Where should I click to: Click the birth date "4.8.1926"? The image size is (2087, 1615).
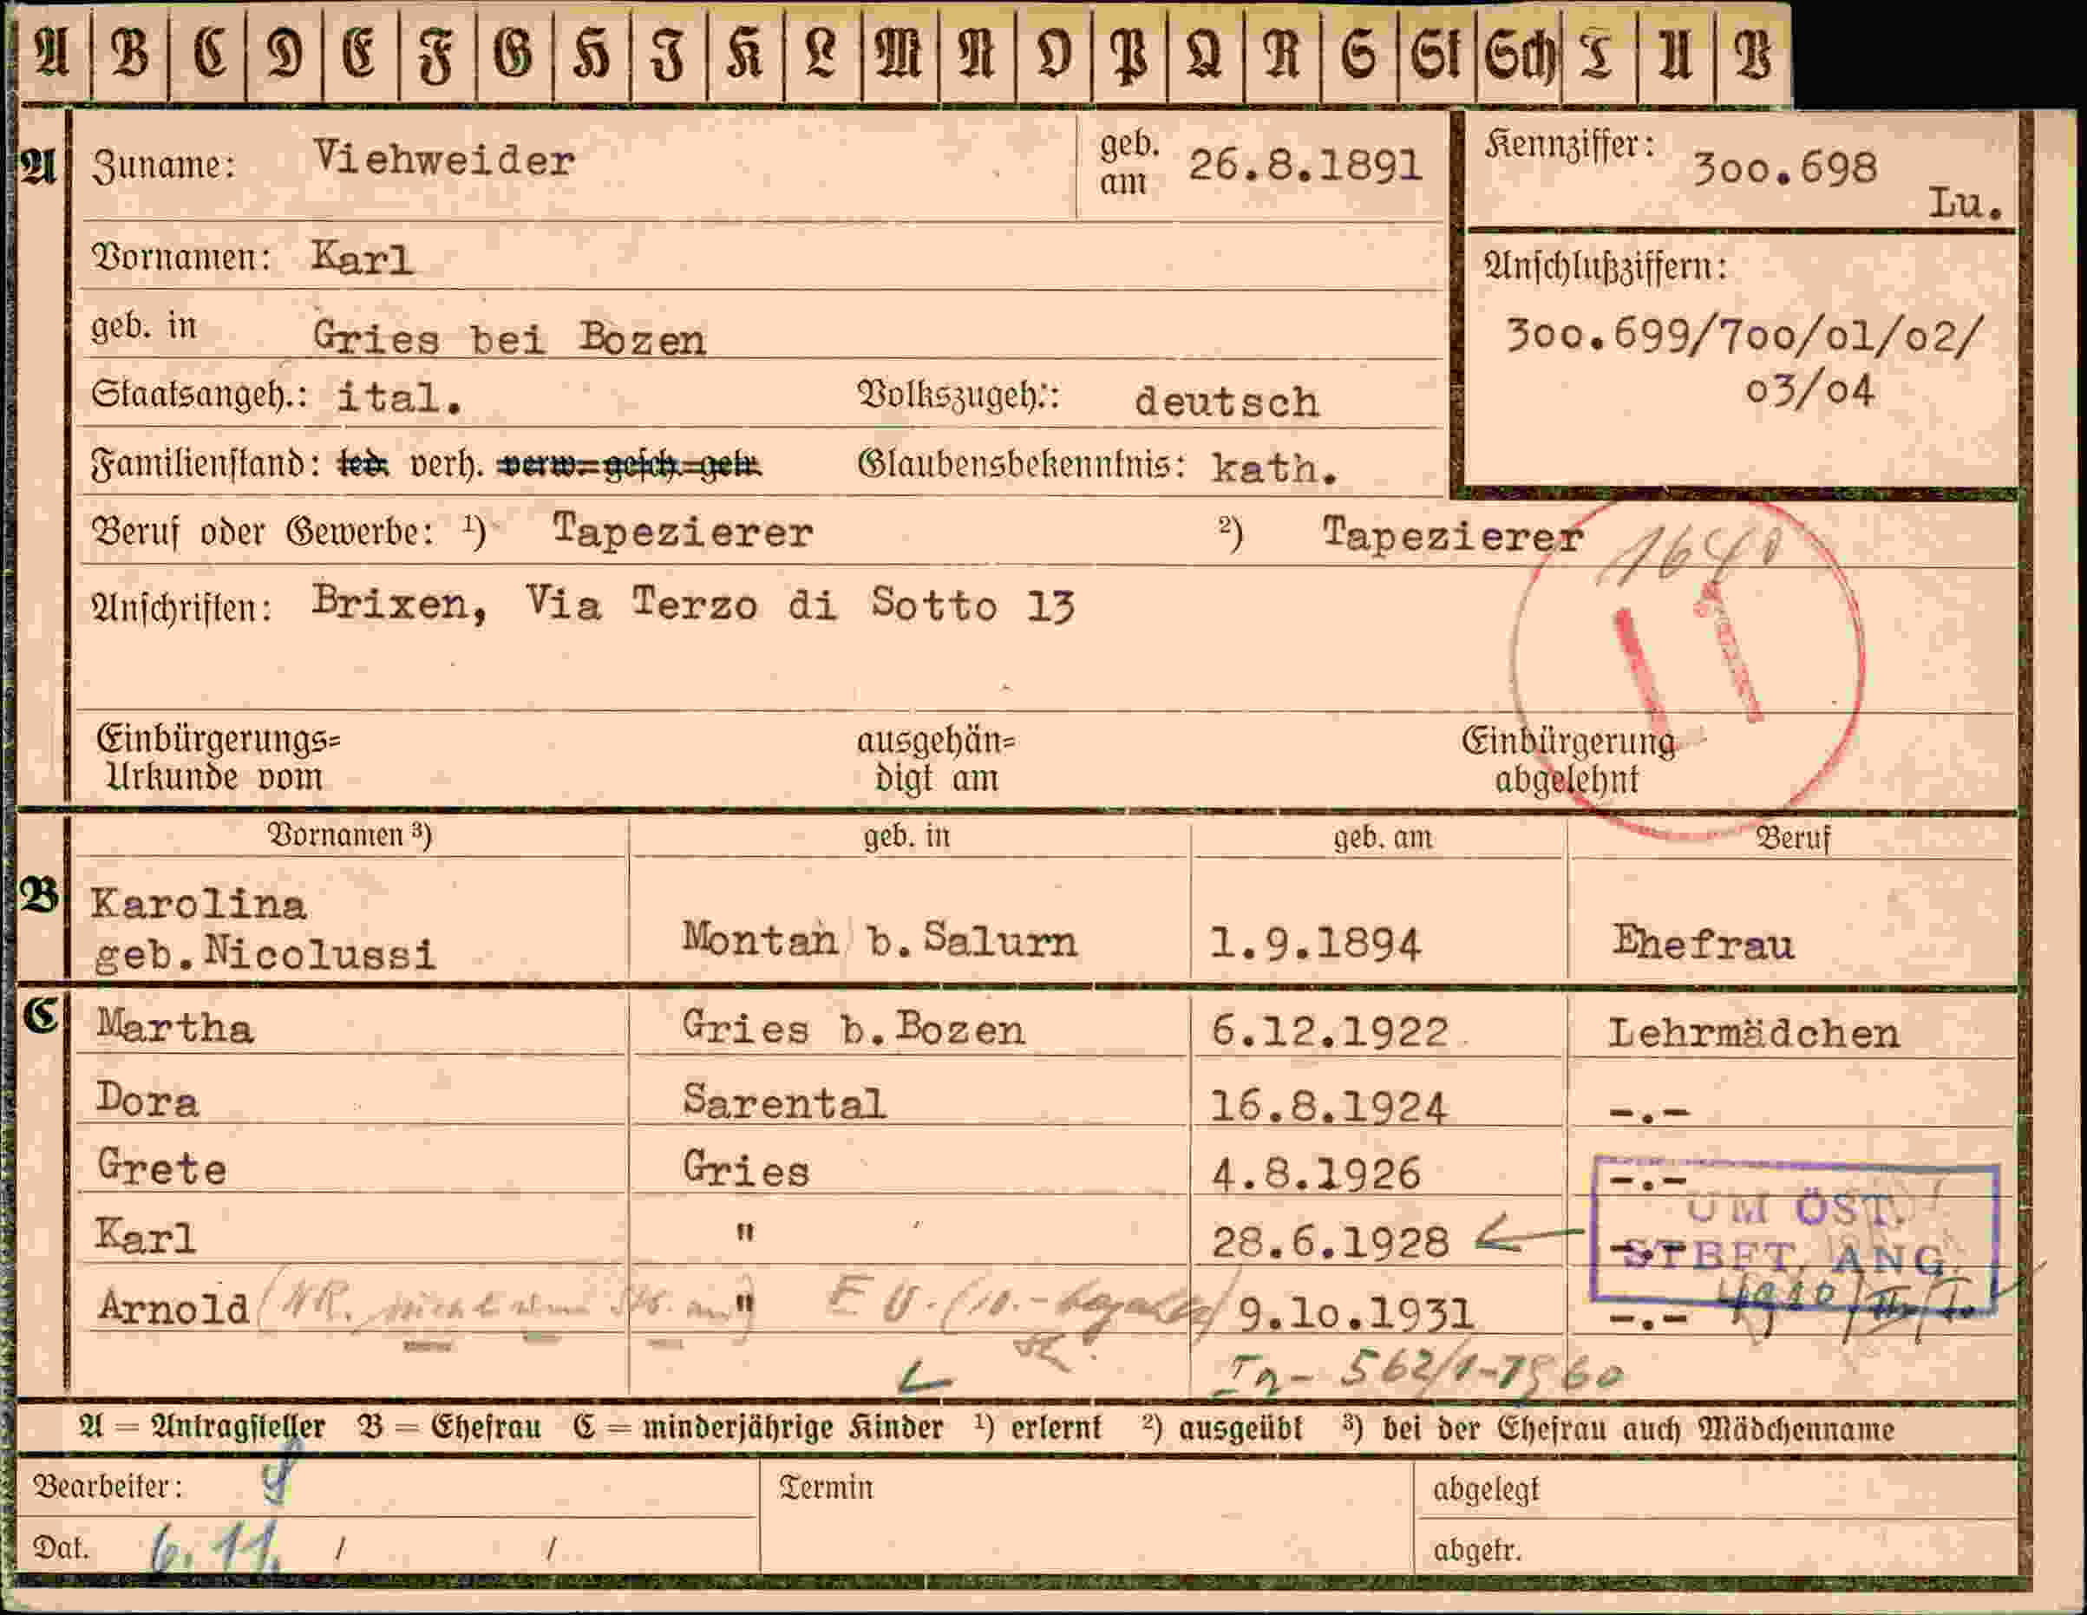(1316, 1174)
